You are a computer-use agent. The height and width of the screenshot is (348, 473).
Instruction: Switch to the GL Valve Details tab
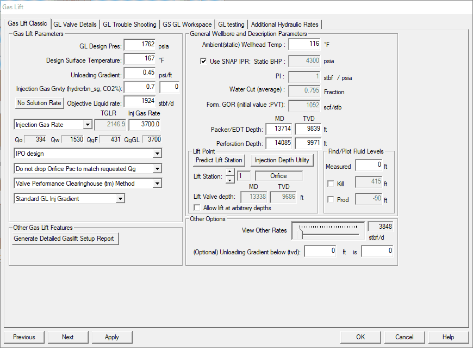74,24
